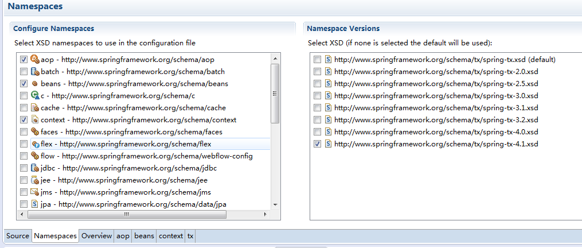Enable the batch namespace checkbox
582x248 pixels.
[x=24, y=71]
